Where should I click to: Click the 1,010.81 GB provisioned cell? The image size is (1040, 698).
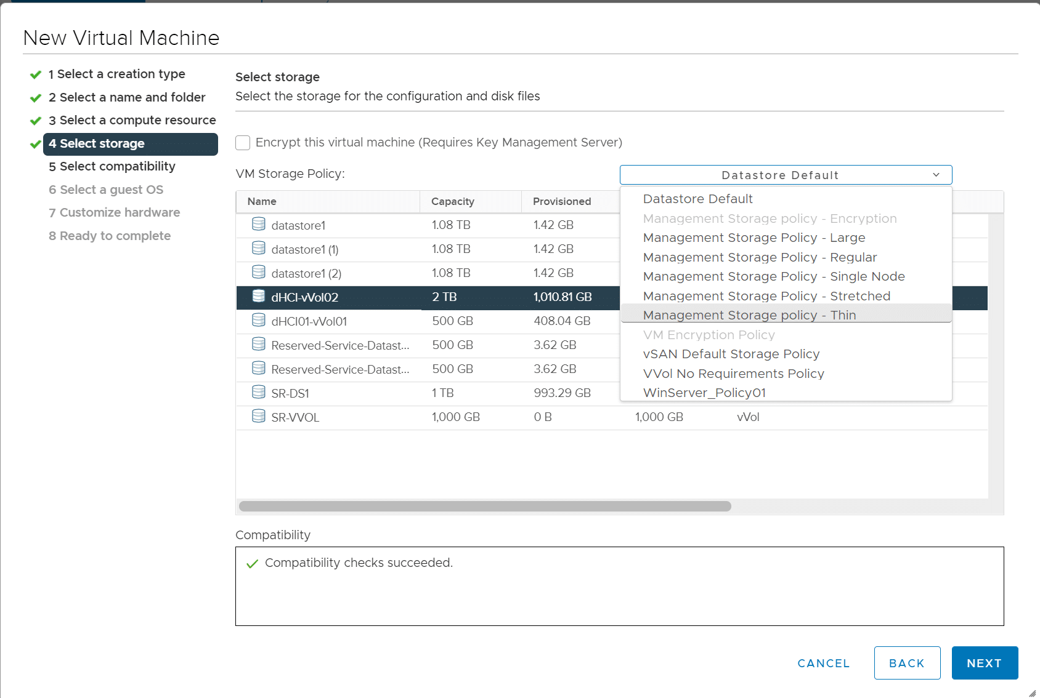(x=563, y=297)
